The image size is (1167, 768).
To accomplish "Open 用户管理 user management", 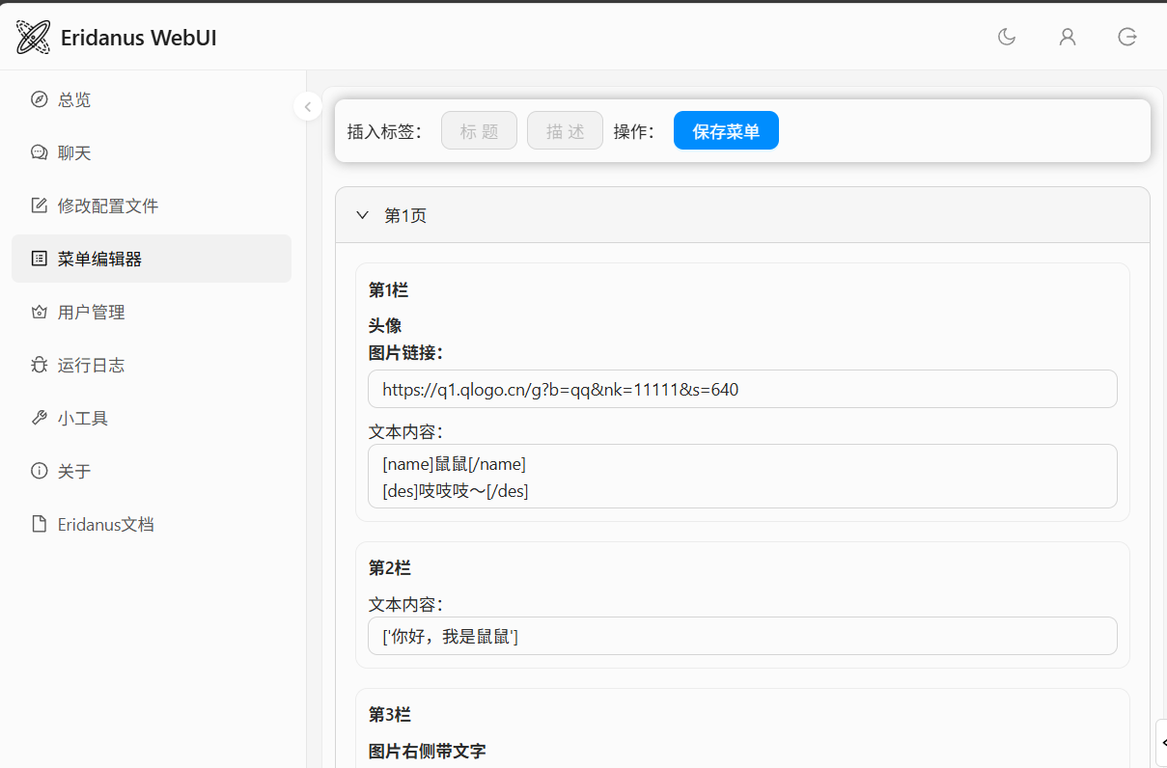I will pyautogui.click(x=91, y=312).
